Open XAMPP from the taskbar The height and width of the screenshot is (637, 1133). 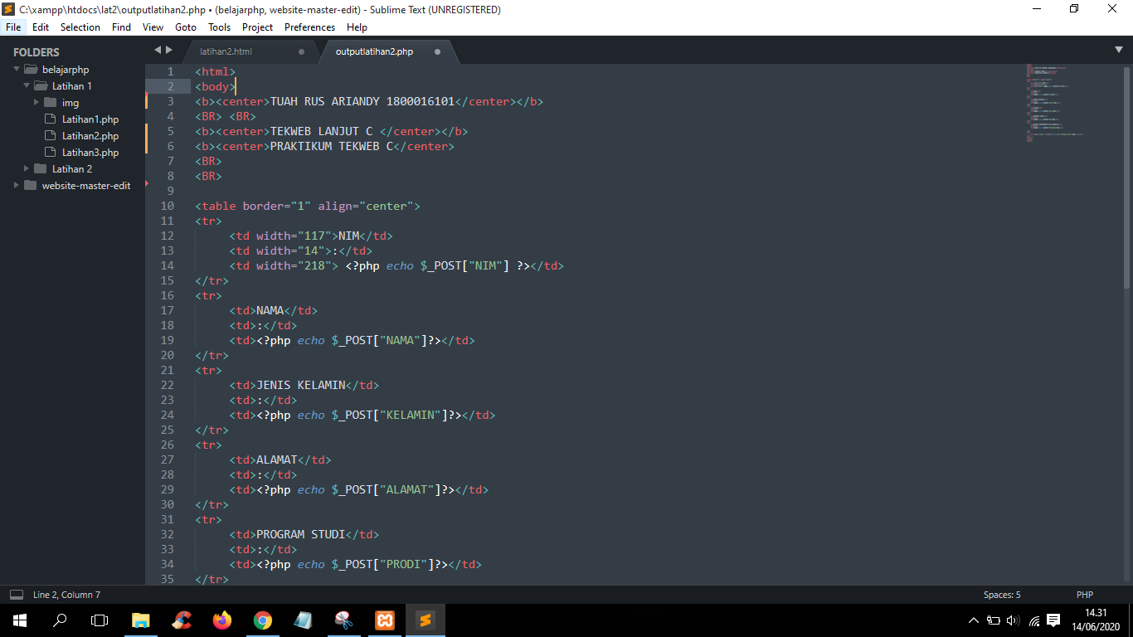385,620
